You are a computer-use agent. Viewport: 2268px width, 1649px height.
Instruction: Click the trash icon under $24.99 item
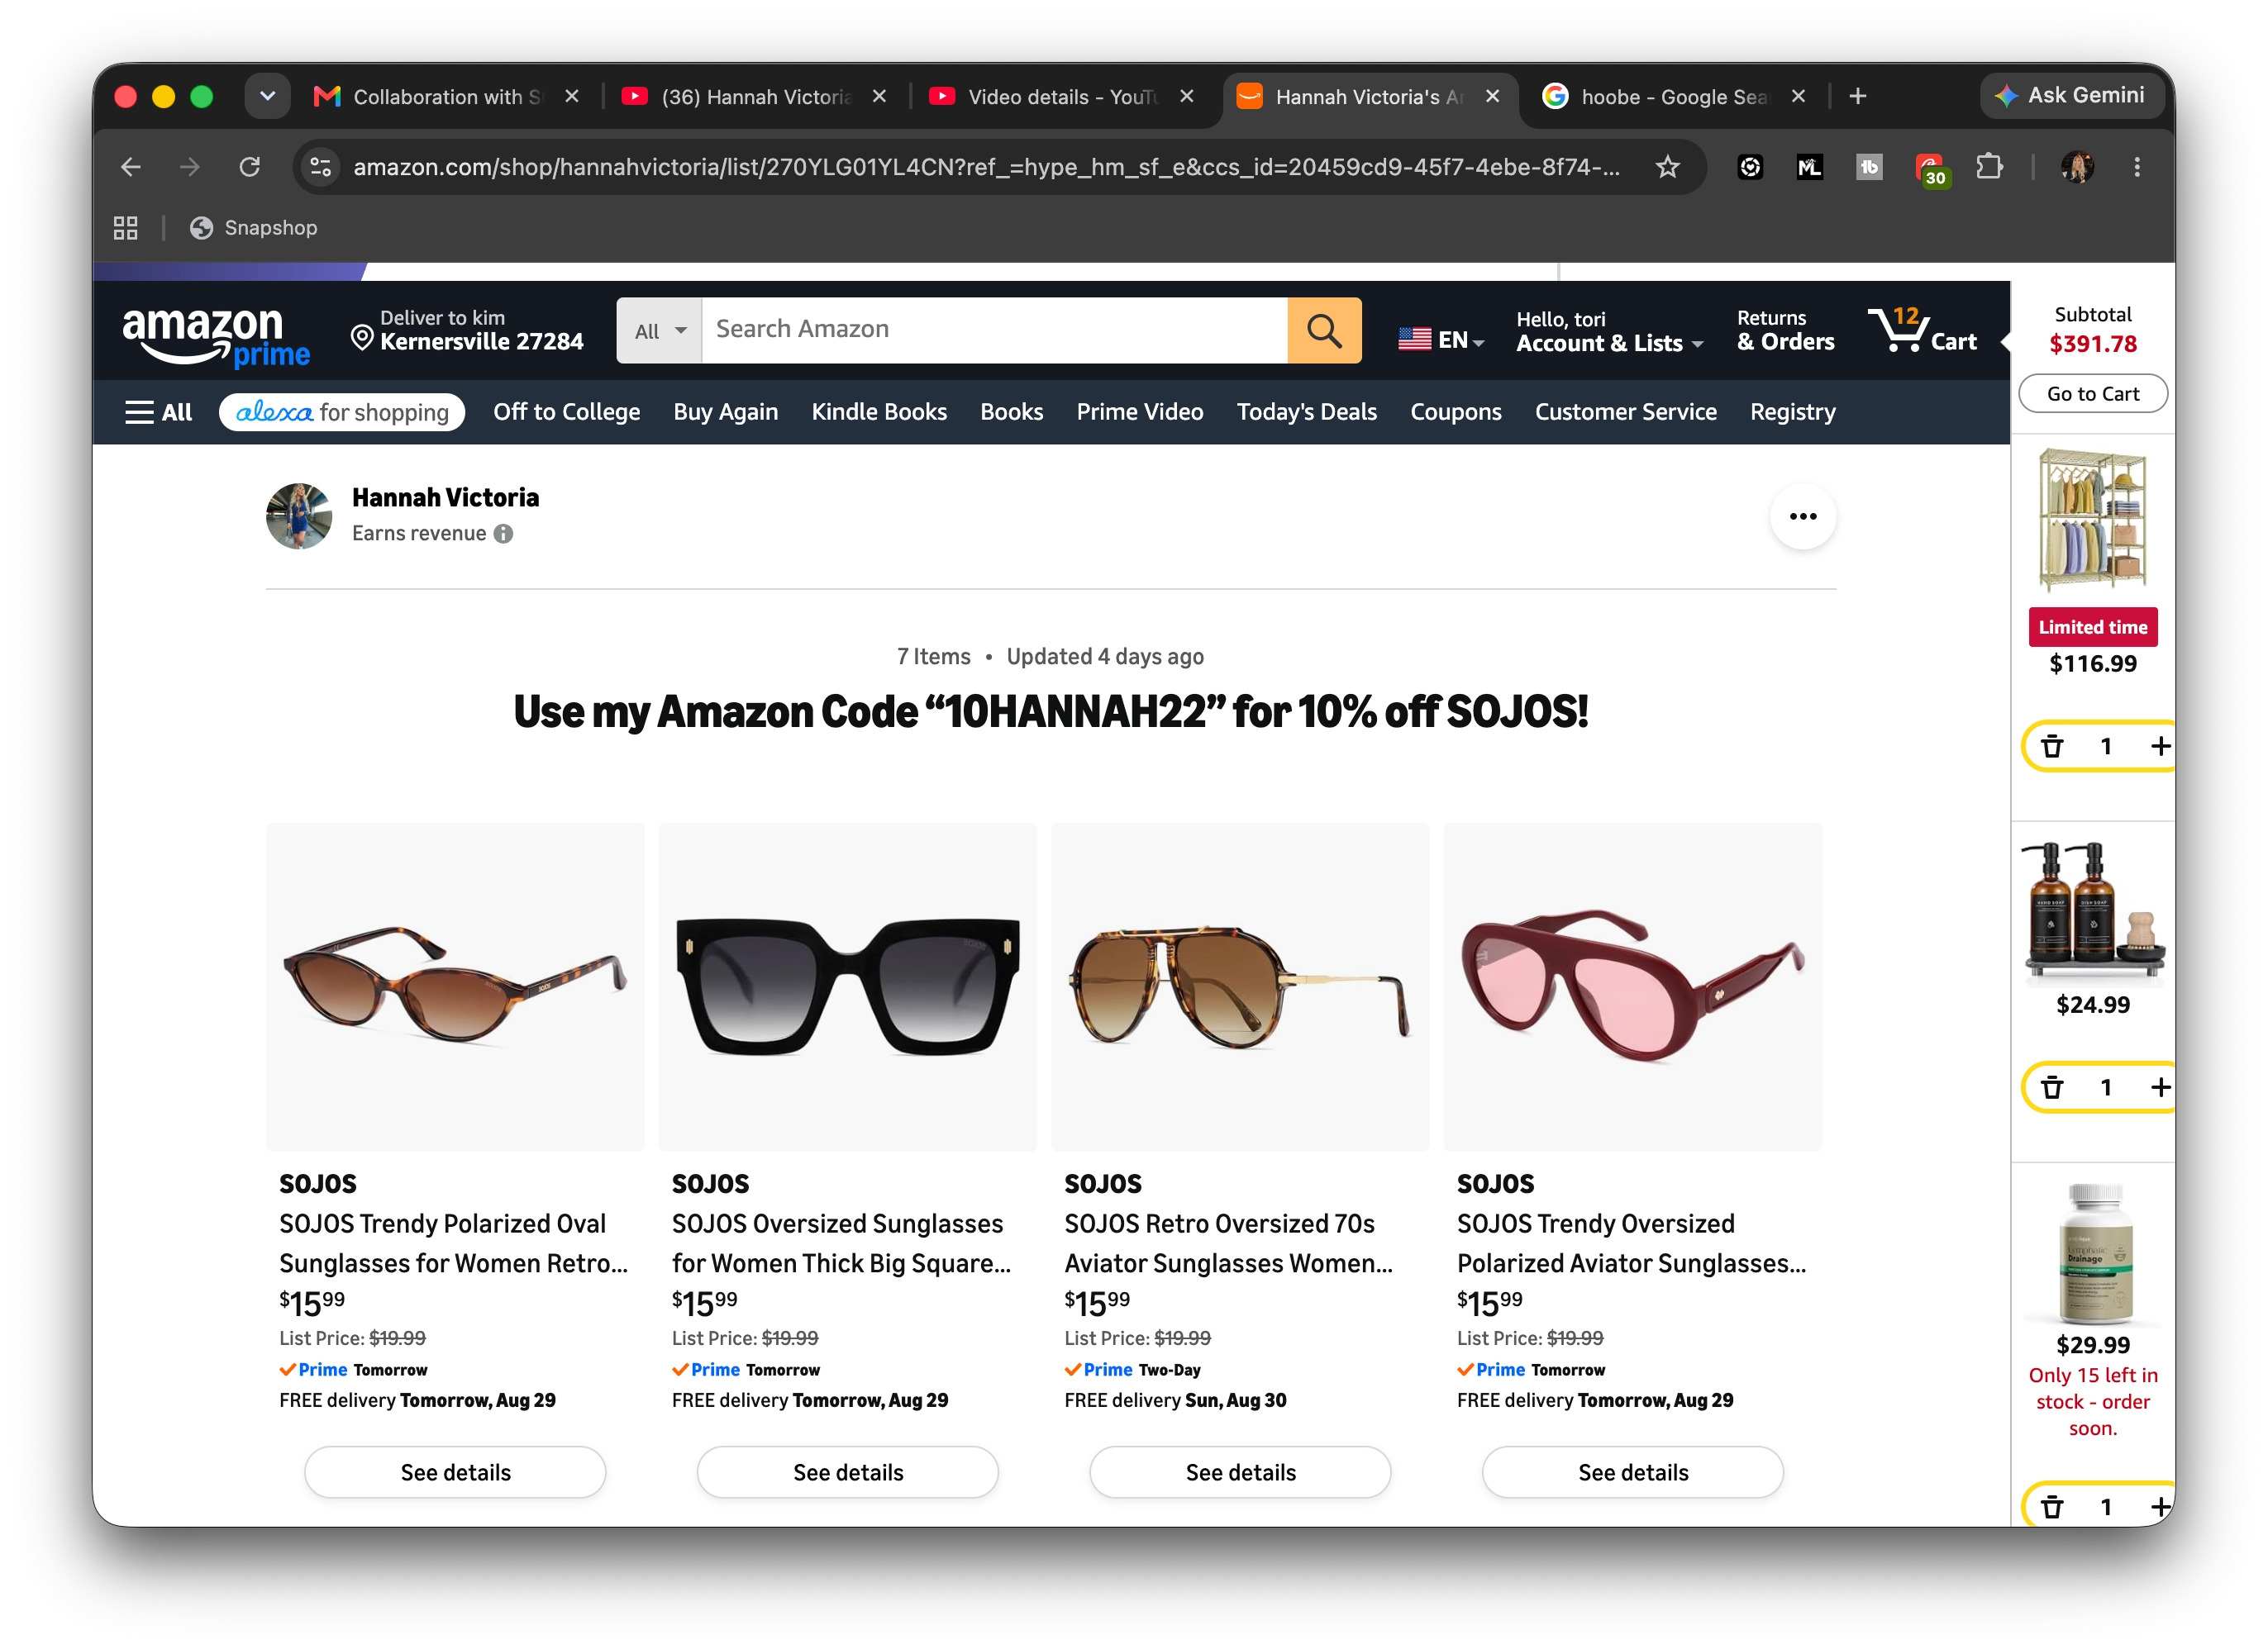pos(2052,1086)
